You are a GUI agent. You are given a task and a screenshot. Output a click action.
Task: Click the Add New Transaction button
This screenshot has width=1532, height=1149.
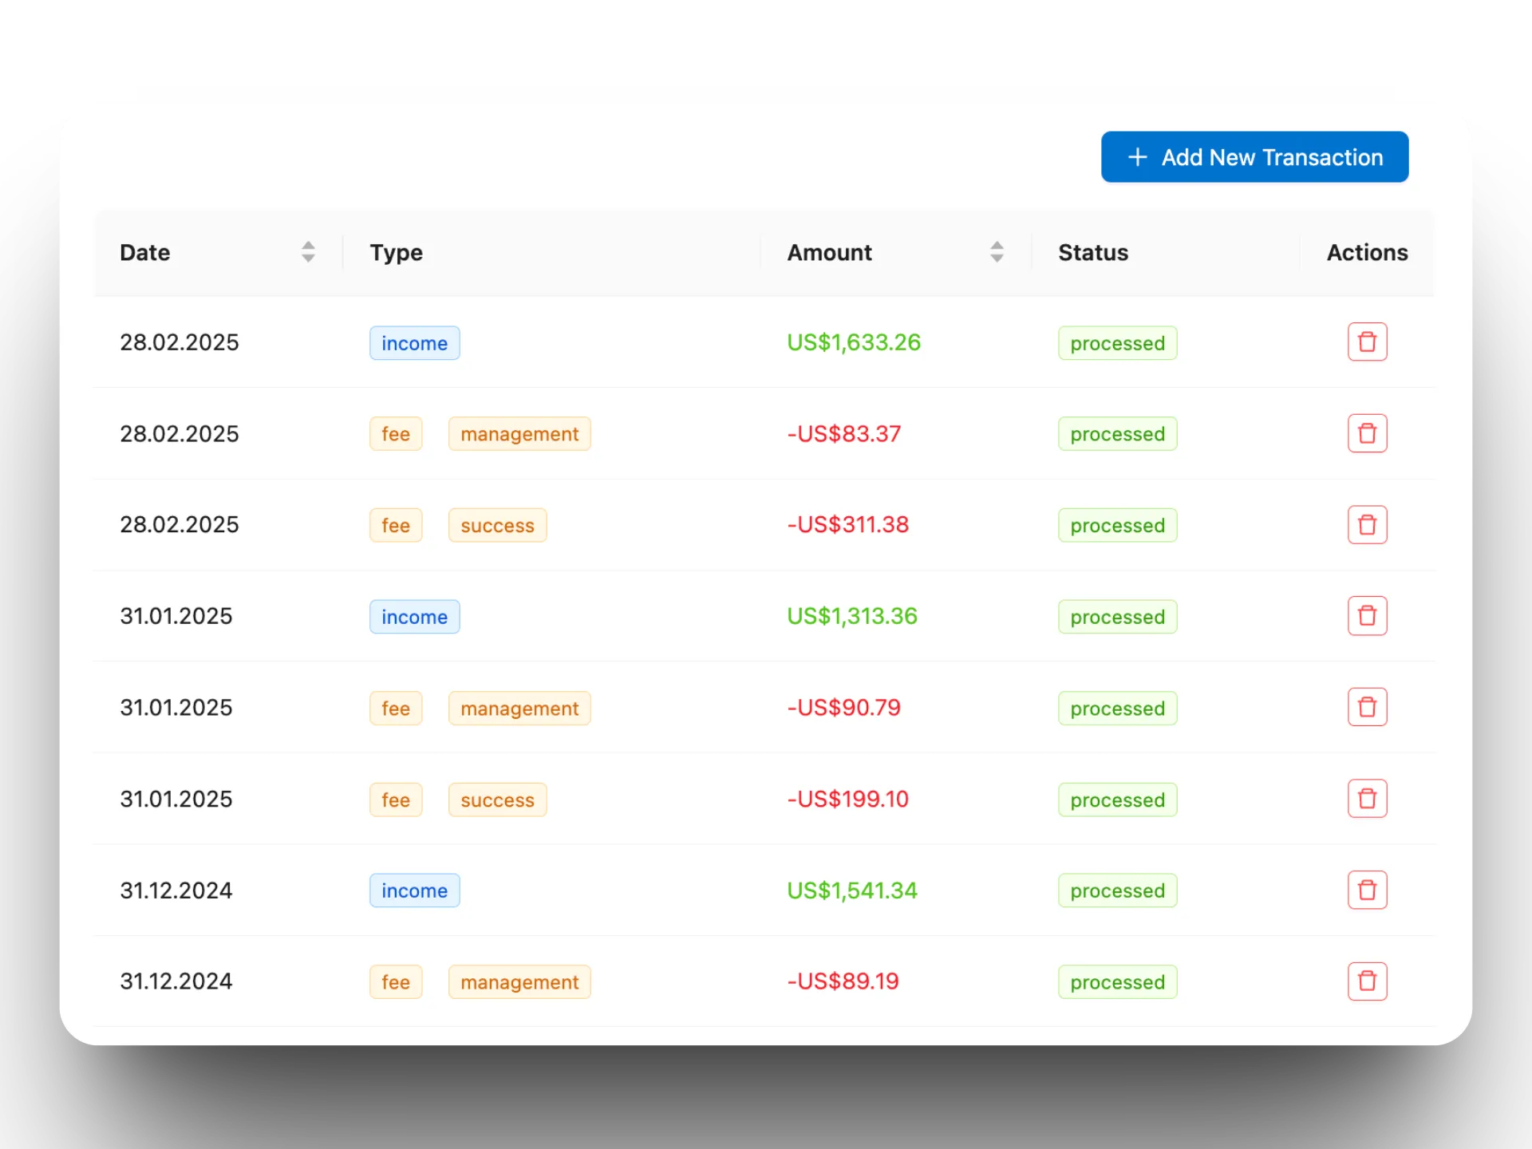[1254, 157]
